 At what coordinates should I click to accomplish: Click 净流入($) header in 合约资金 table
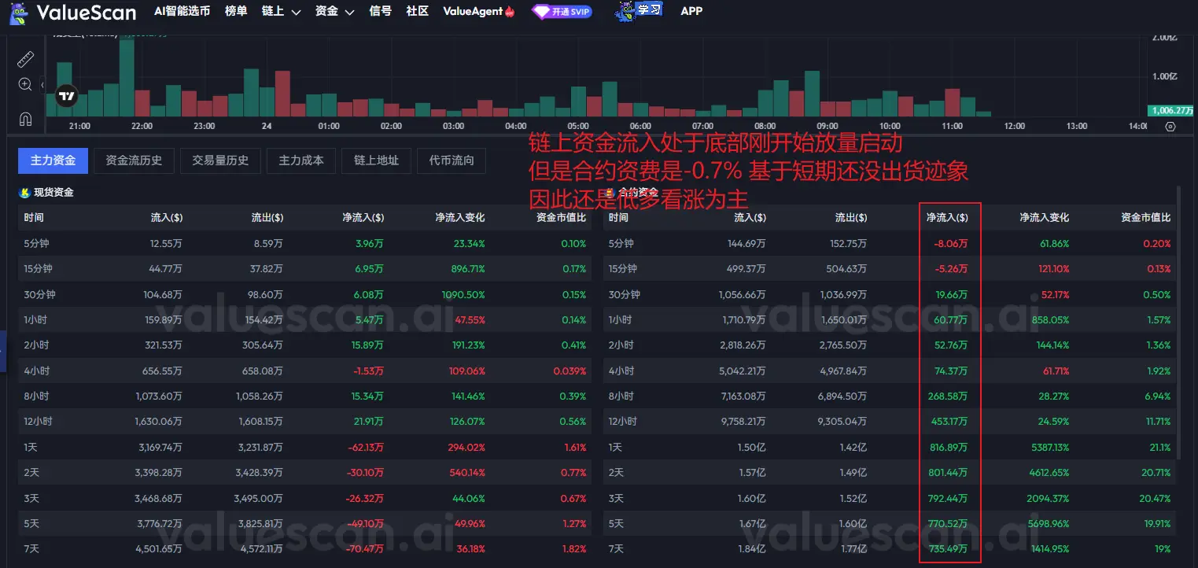(947, 217)
